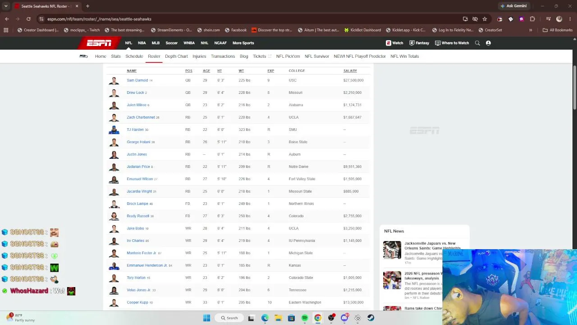Screen dimensions: 577x325
Task: Open the Jaguars vs. Saints highlights thumbnail
Action: (392, 250)
